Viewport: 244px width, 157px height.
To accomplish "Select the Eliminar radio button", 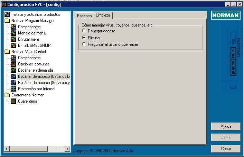I will click(x=84, y=38).
